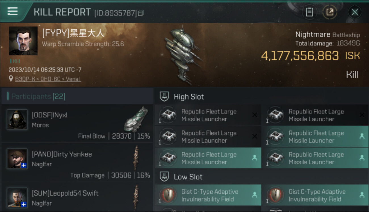Close the kill report window

[355, 12]
